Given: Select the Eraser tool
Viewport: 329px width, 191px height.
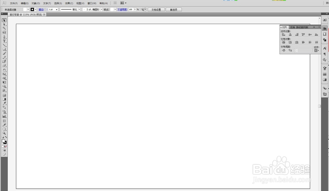Looking at the screenshot, I should tap(4, 66).
